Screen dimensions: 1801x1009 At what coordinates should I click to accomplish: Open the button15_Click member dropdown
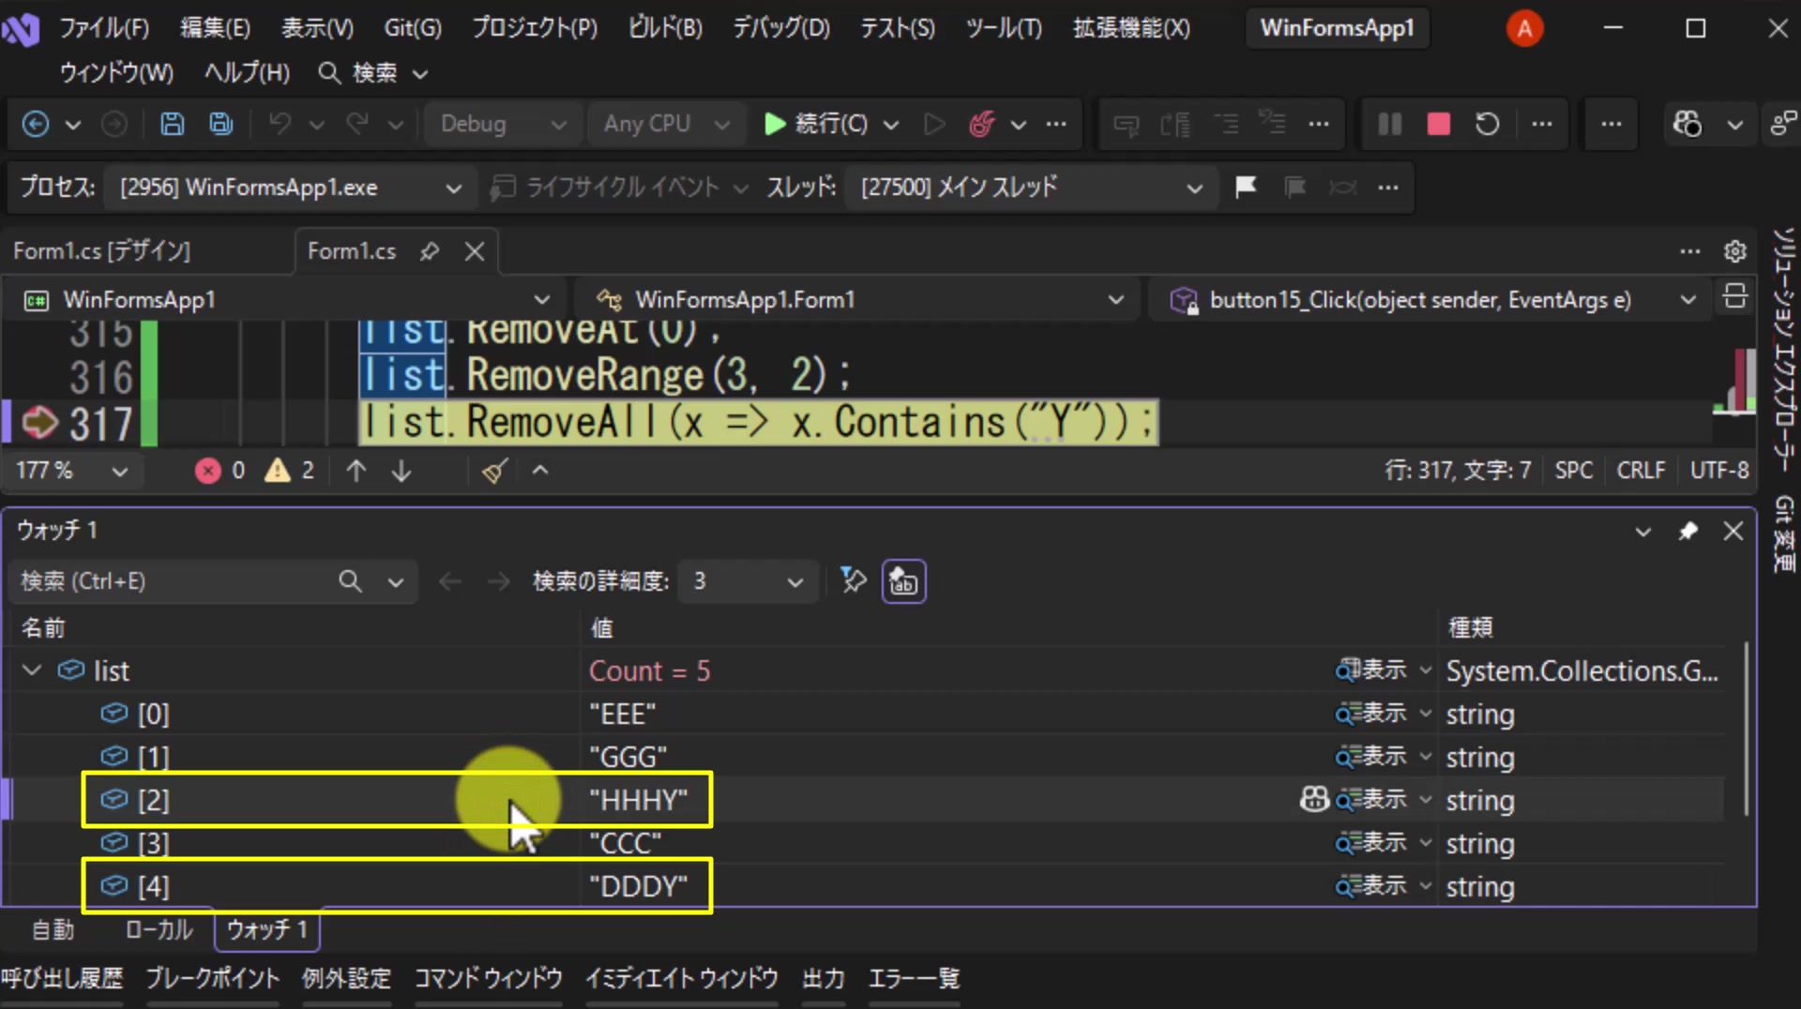tap(1430, 300)
